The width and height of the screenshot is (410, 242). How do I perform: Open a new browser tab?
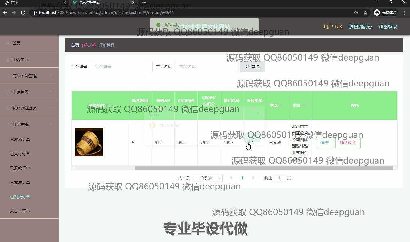[x=144, y=3]
